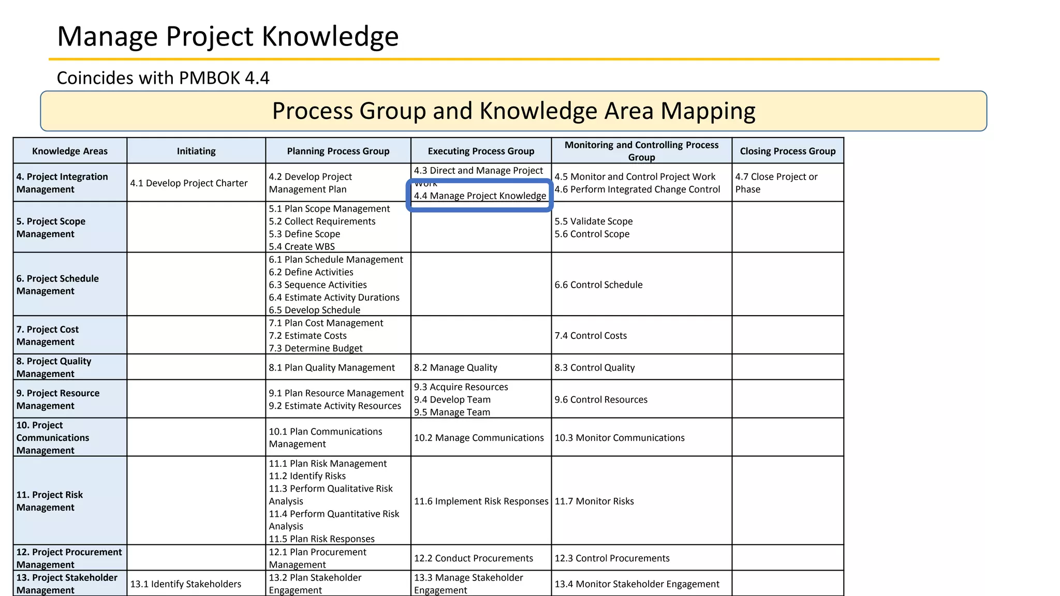Screen dimensions: 1060x596
Task: Click the 'Process Group and Knowledge Area Mapping' banner
Action: point(513,111)
